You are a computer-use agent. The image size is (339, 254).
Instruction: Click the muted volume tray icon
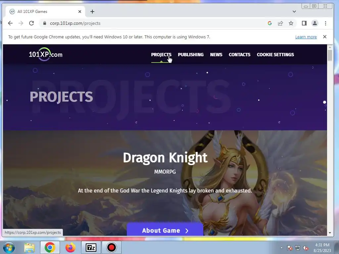point(306,248)
